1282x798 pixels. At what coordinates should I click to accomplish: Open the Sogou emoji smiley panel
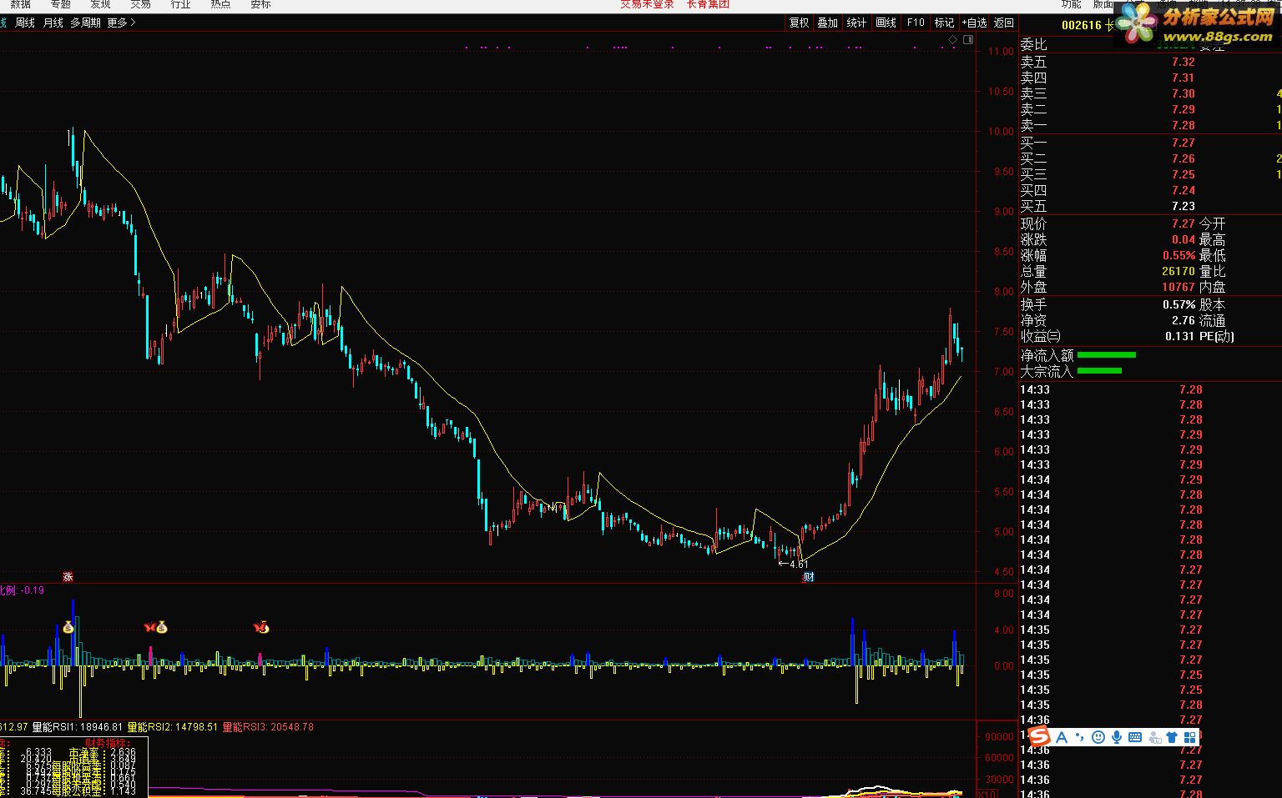[x=1098, y=737]
